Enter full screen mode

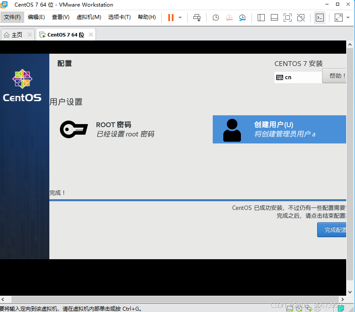pos(288,18)
